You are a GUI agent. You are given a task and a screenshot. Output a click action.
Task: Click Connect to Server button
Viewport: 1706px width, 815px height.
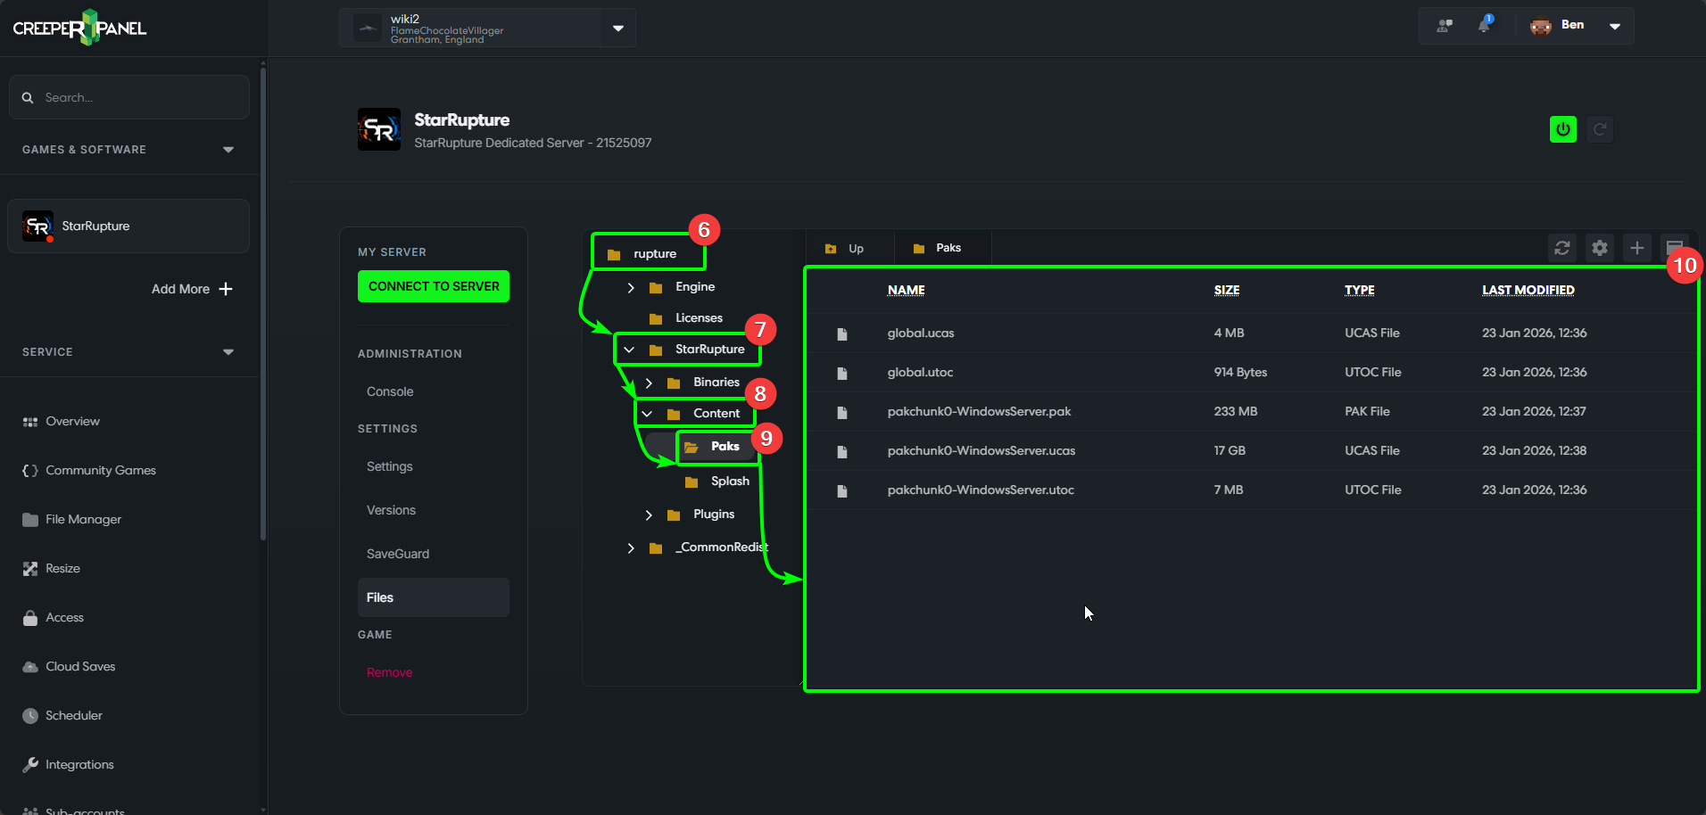(434, 286)
